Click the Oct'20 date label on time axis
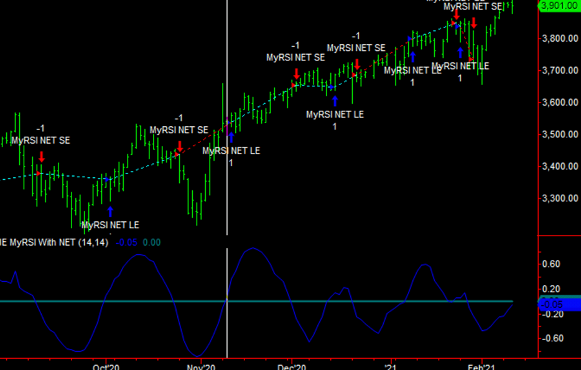The width and height of the screenshot is (581, 370). (107, 367)
